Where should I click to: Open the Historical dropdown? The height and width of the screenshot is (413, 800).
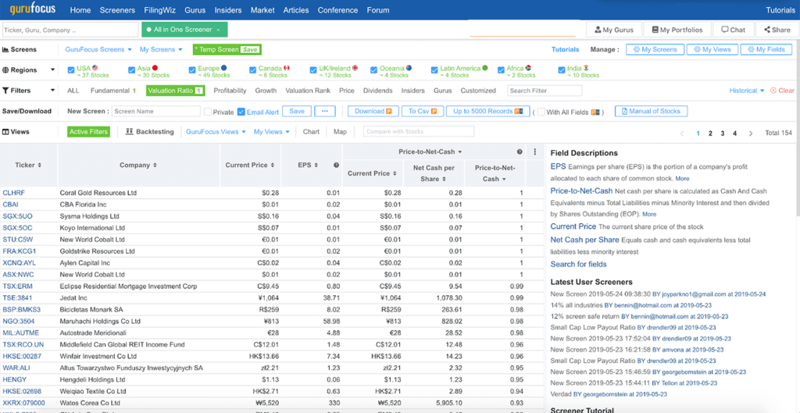tap(747, 91)
